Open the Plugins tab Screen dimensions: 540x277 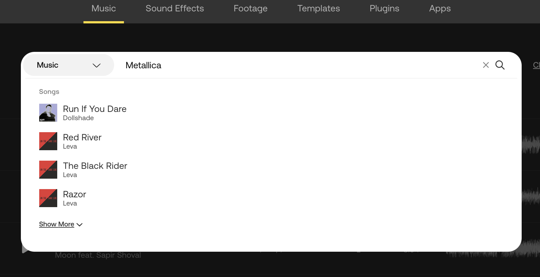(x=384, y=9)
